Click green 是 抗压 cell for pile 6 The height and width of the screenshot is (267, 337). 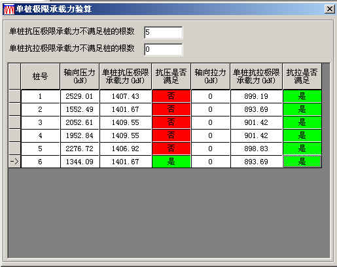click(171, 162)
